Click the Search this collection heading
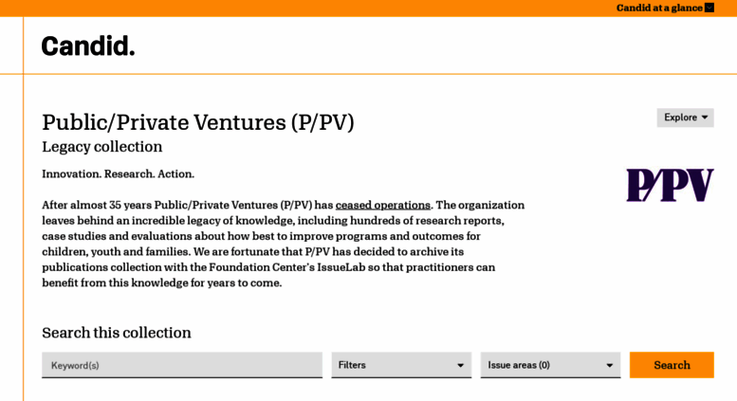The width and height of the screenshot is (737, 401). (117, 333)
